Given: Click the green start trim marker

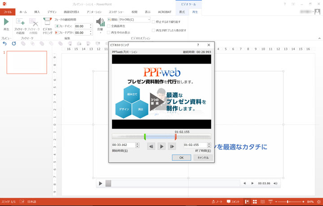Looking at the screenshot, I should click(145, 137).
